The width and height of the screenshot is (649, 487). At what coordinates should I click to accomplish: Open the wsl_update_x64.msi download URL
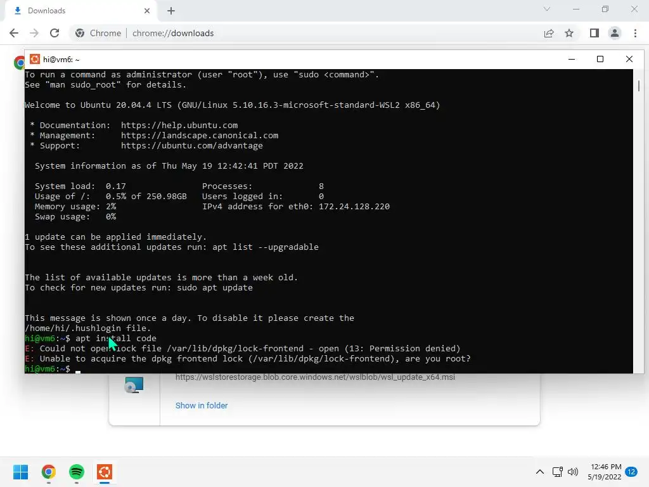pyautogui.click(x=315, y=377)
